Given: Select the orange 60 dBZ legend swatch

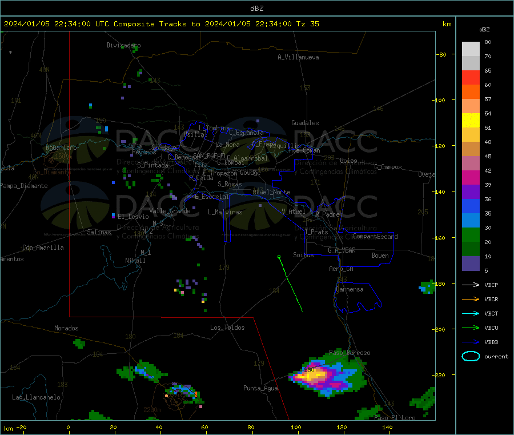Looking at the screenshot, I should point(471,91).
